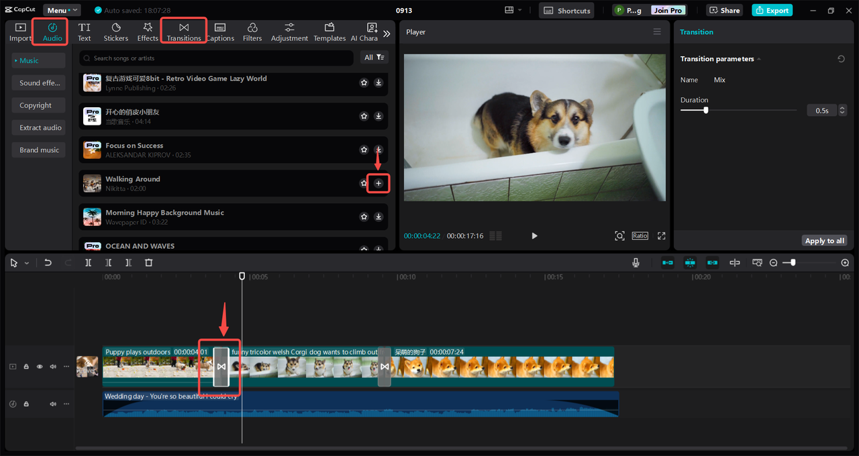Screen dimensions: 859x456
Task: Toggle the preview axis option
Action: click(x=735, y=263)
